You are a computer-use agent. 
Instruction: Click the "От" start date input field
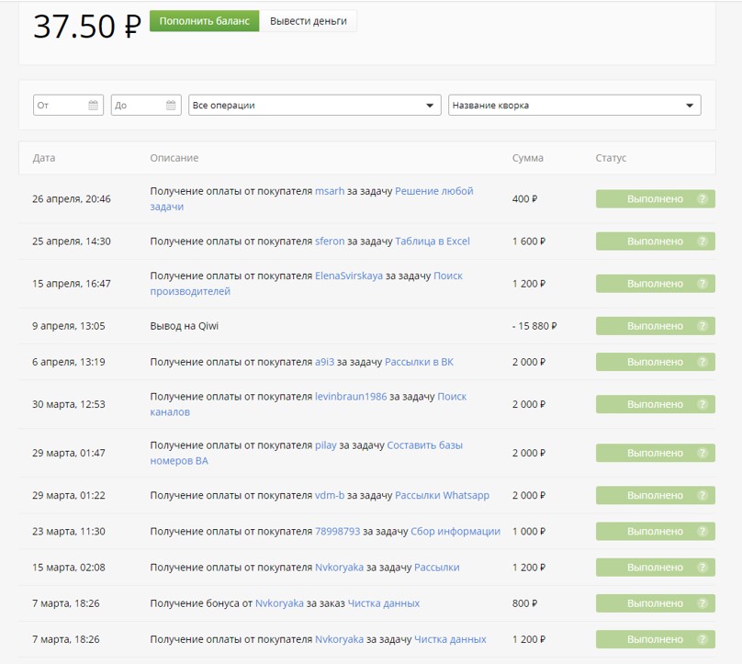point(60,106)
